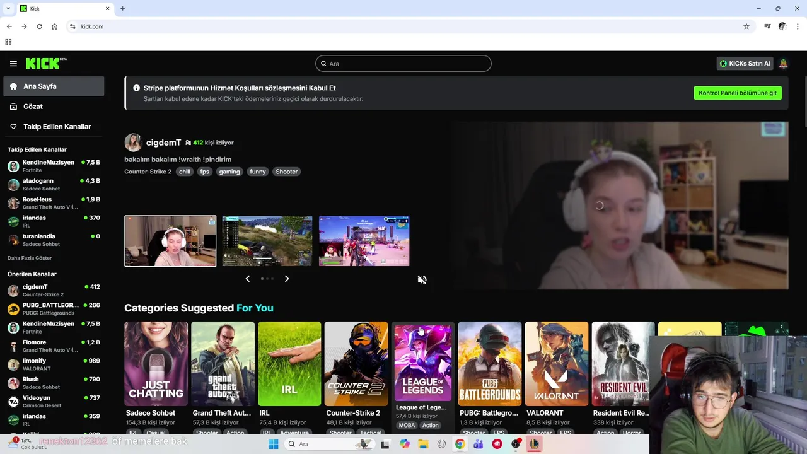
Task: Click KICKs Satın Al button
Action: coord(745,64)
